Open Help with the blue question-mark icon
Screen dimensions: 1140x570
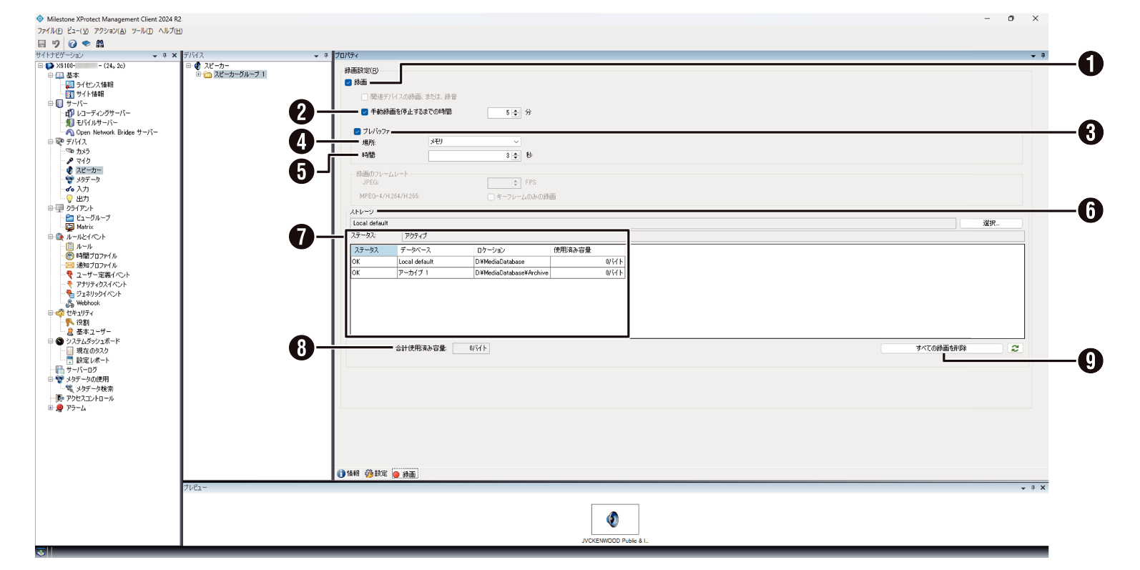coord(72,44)
